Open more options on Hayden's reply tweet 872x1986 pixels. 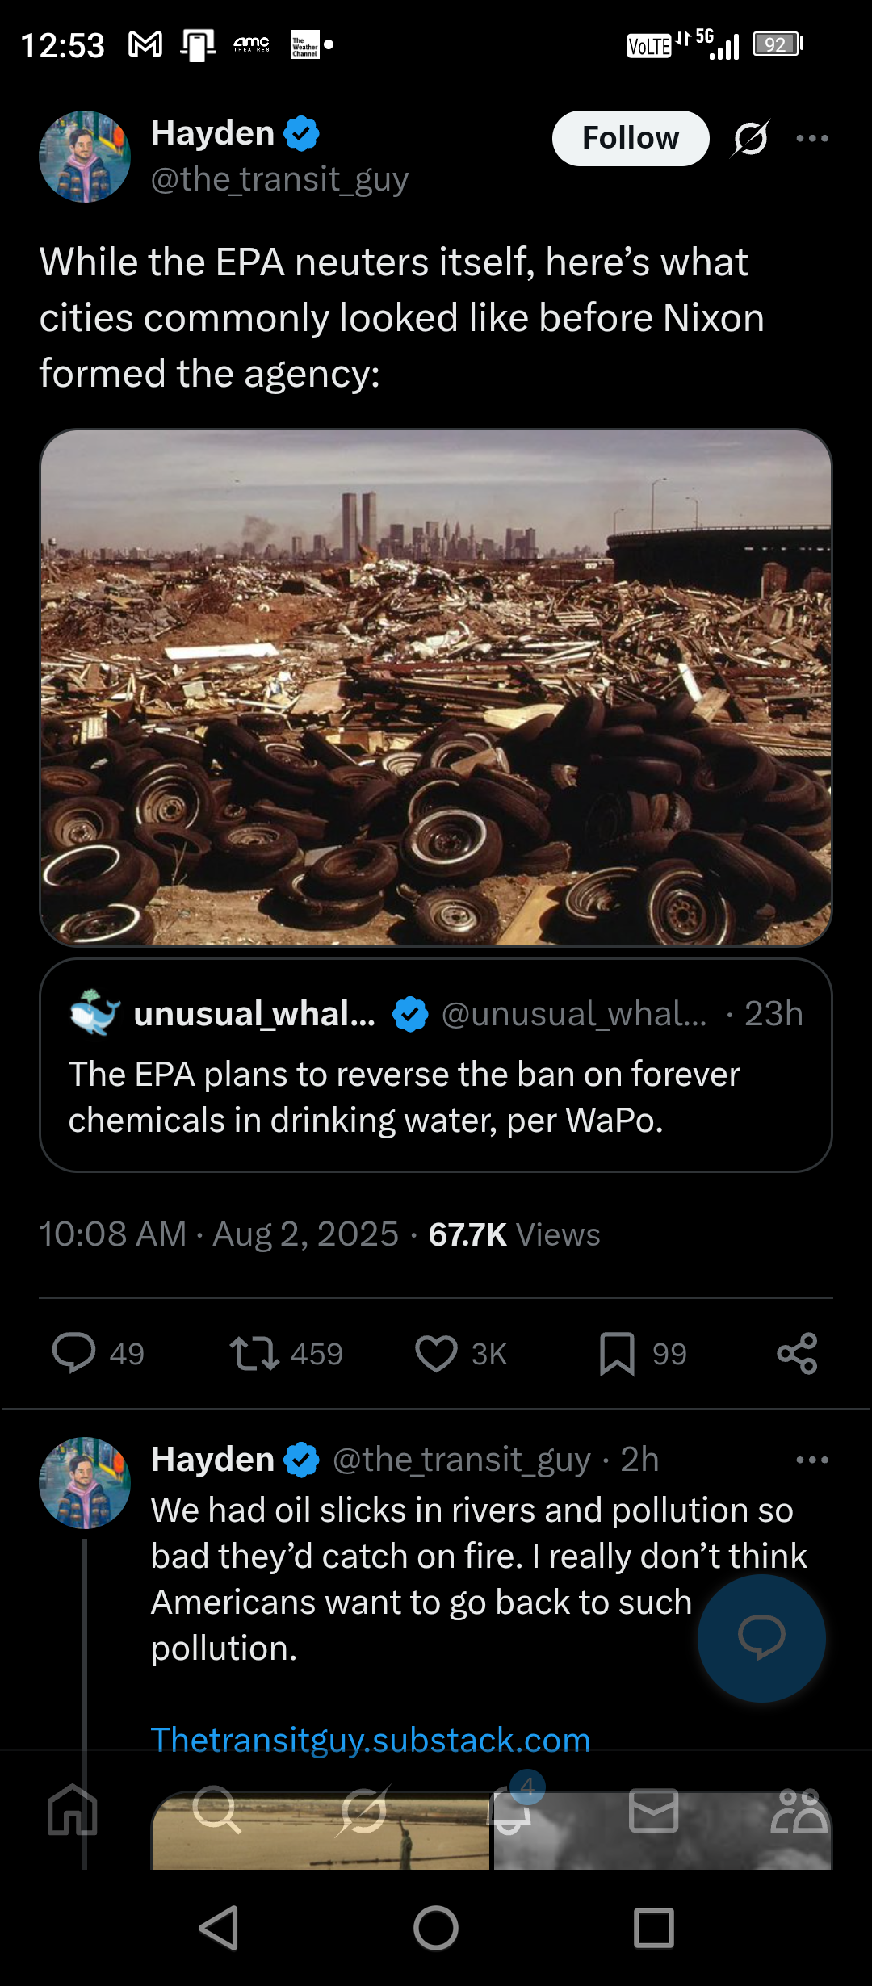(812, 1460)
